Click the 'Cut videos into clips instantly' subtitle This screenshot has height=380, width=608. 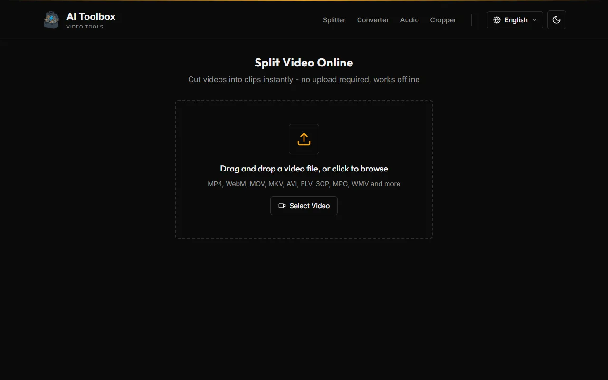[x=304, y=79]
